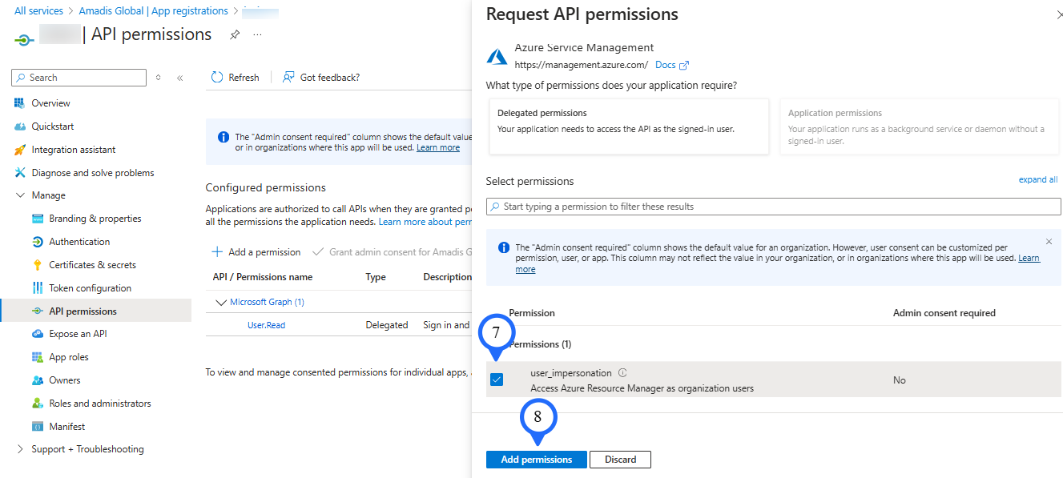This screenshot has width=1063, height=478.
Task: Open Amadis Global App registrations breadcrumb
Action: point(154,11)
